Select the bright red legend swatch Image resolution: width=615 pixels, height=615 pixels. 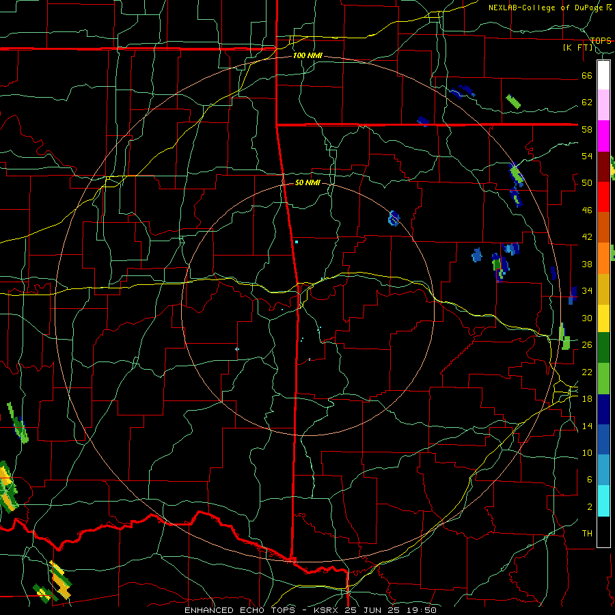click(603, 197)
